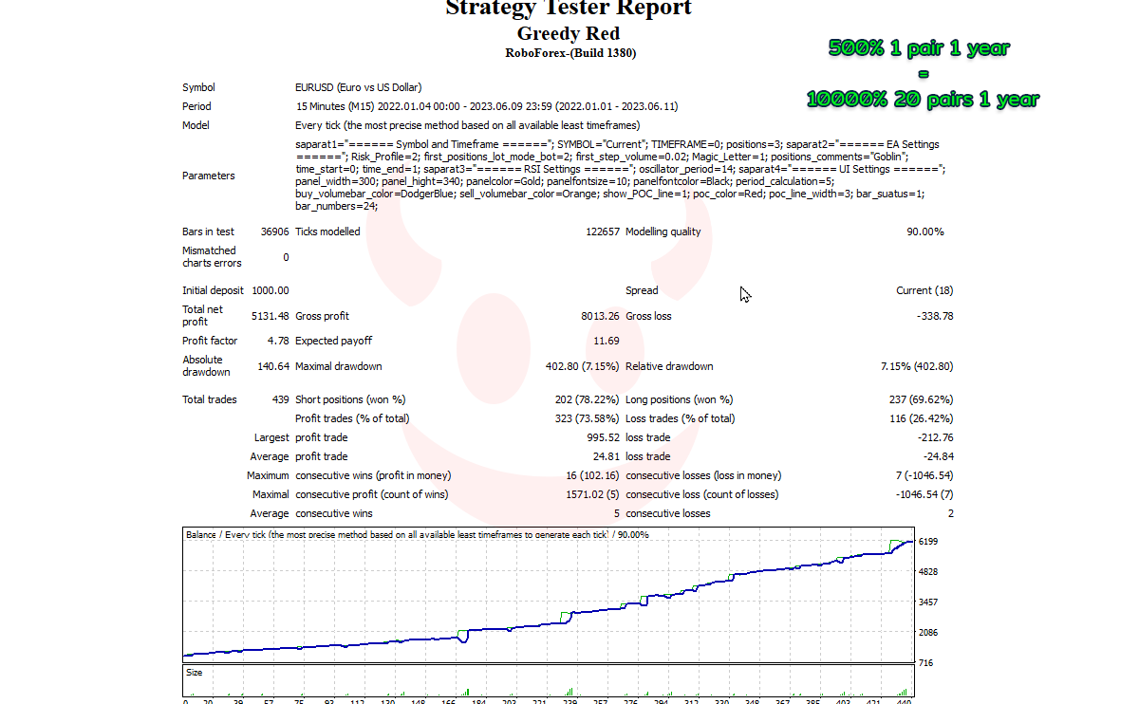The height and width of the screenshot is (704, 1139).
Task: Click the largest loss trade value '-212.76'
Action: [x=935, y=437]
